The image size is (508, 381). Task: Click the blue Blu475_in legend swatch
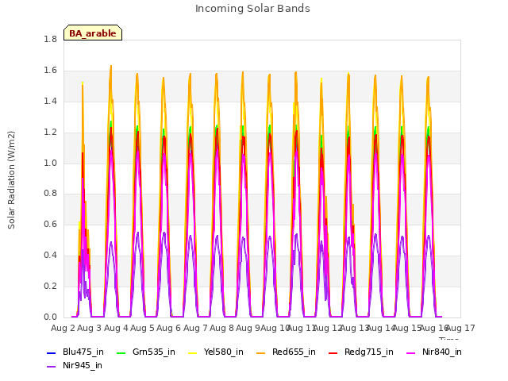[x=52, y=352]
